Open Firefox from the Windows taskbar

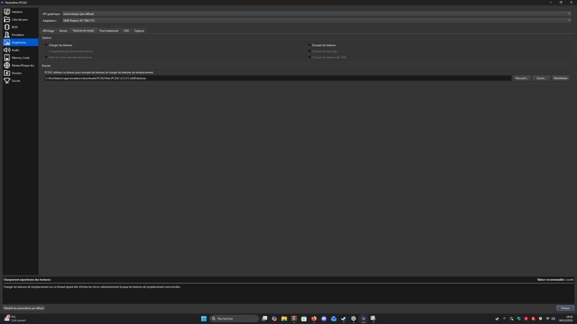point(314,318)
